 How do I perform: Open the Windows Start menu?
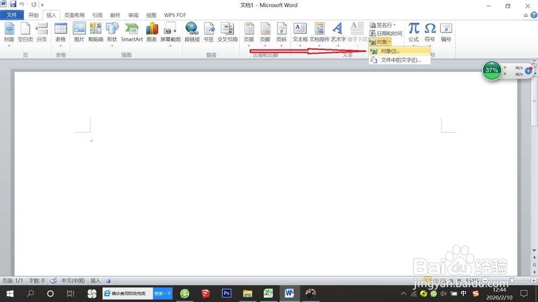click(10, 293)
